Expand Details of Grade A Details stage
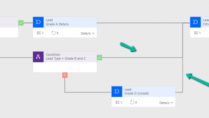The image size is (209, 118). tap(88, 33)
